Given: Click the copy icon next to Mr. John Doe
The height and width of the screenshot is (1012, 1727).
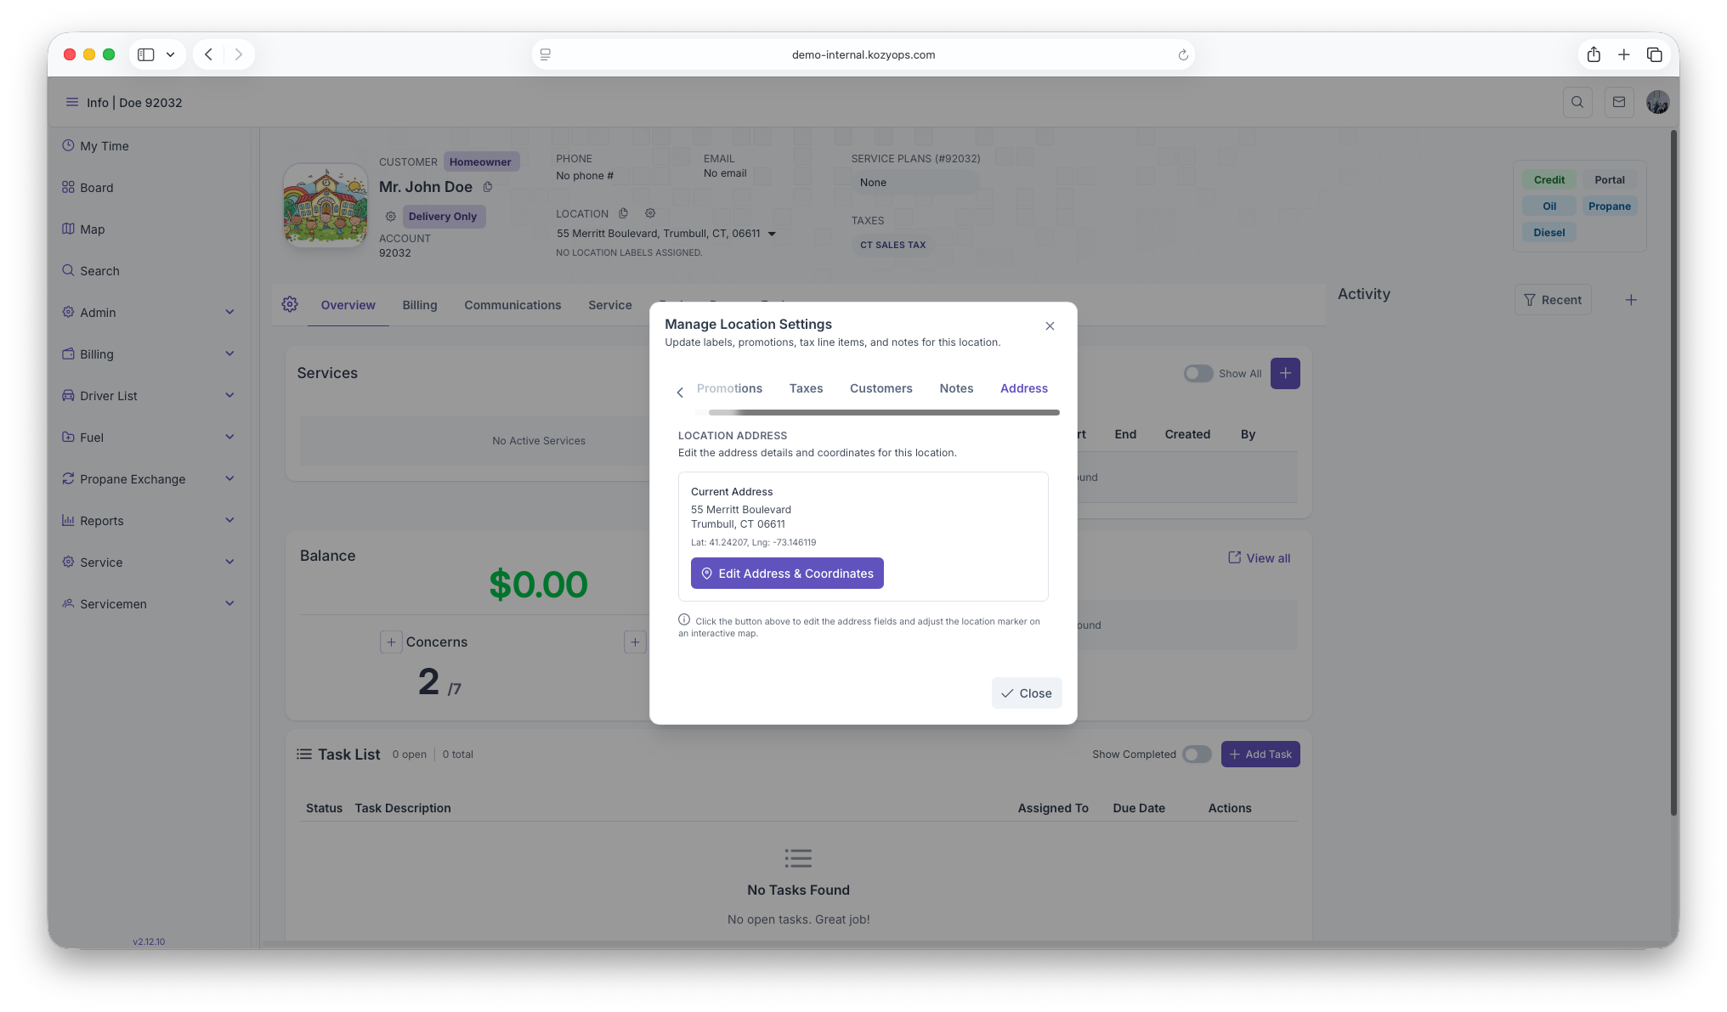Looking at the screenshot, I should 488,187.
